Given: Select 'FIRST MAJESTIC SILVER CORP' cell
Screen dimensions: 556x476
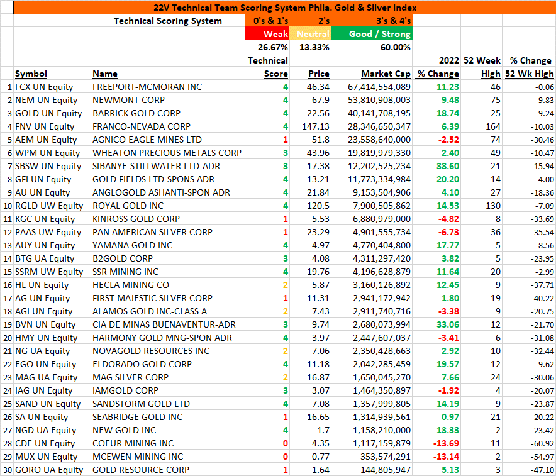Looking at the screenshot, I should [168, 298].
